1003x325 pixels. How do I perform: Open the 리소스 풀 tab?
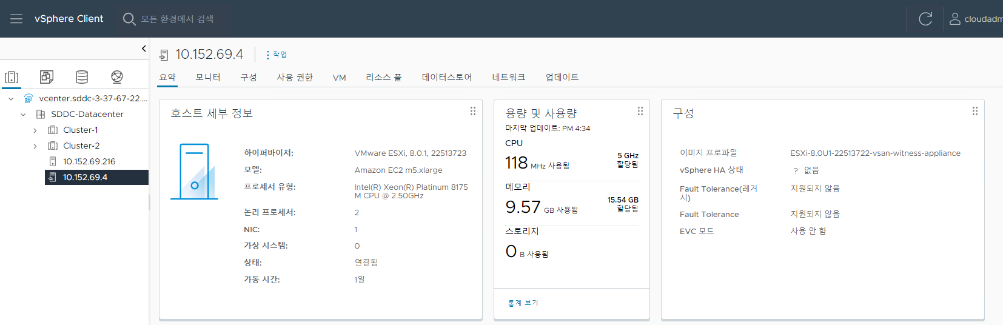pyautogui.click(x=384, y=77)
